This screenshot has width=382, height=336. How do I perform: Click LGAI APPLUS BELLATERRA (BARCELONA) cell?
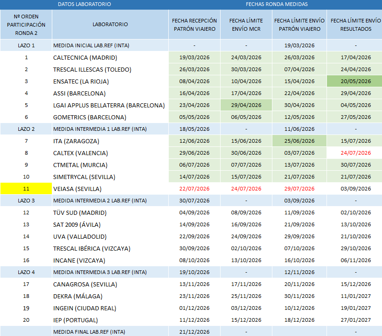click(x=110, y=105)
